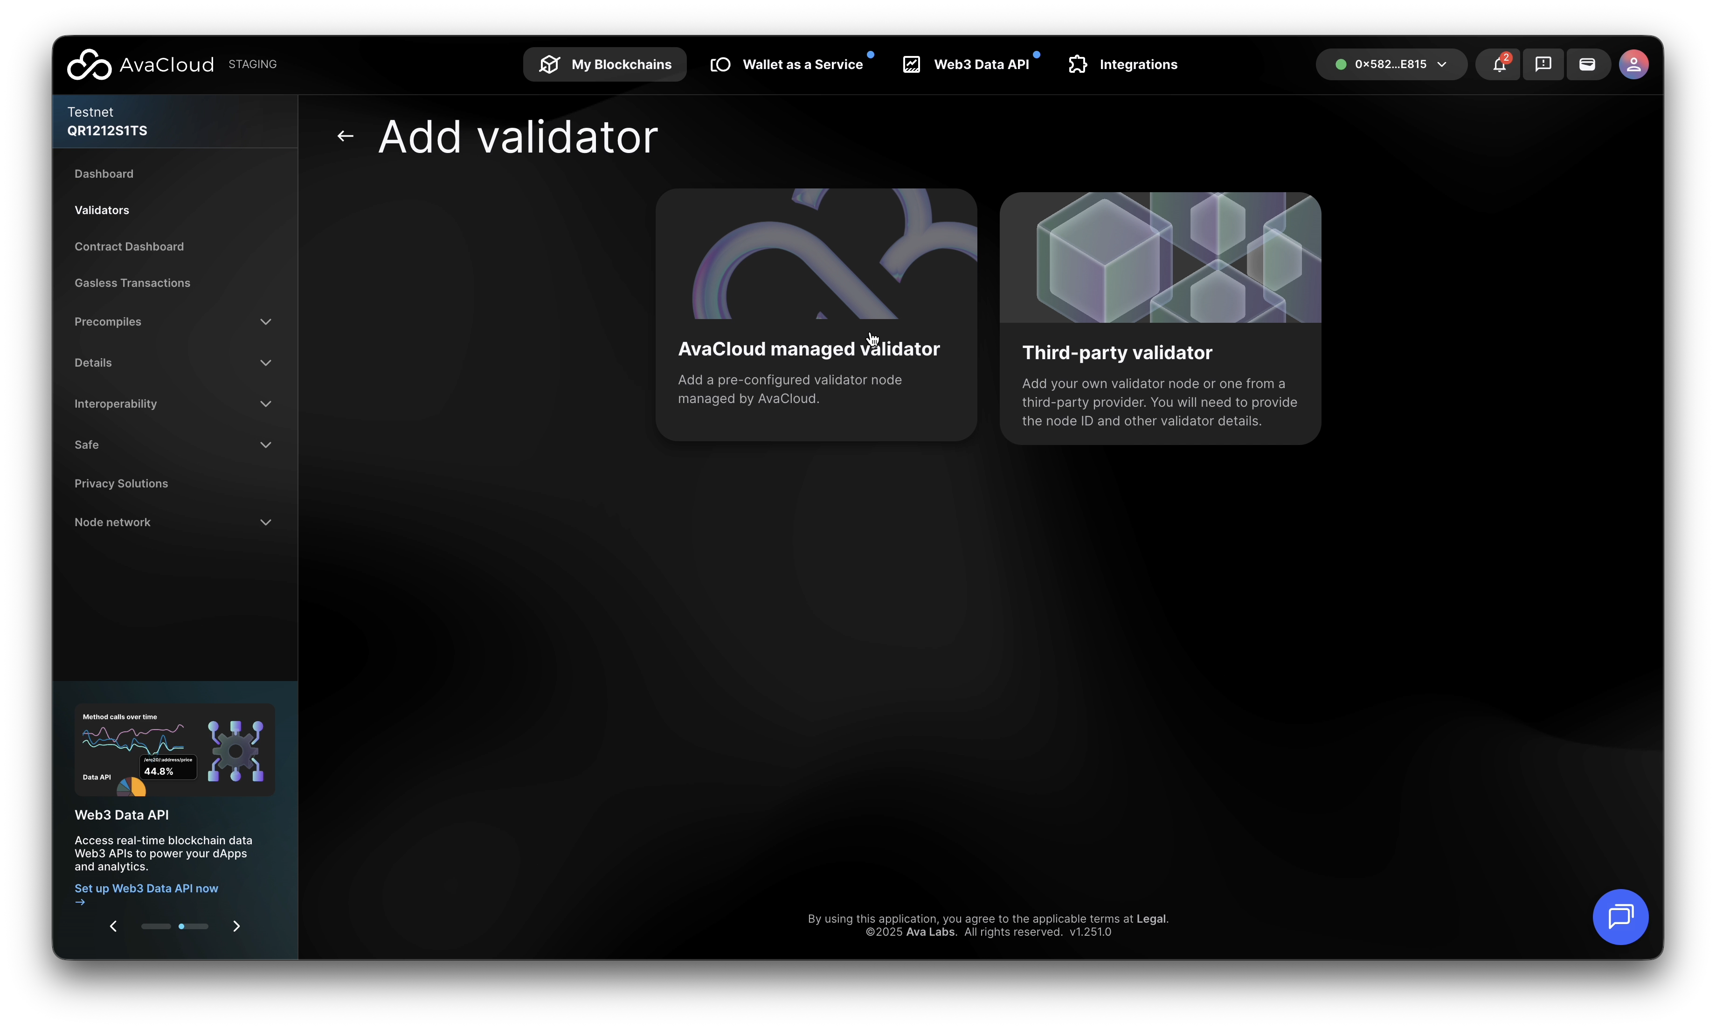Screen dimensions: 1716x1029
Task: Go to previous promo carousel slide
Action: (114, 926)
